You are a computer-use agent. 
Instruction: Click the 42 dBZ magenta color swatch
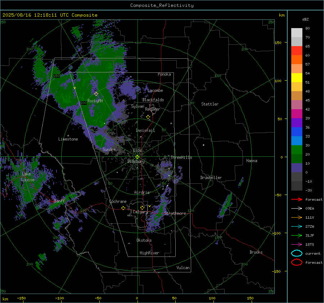(297, 114)
